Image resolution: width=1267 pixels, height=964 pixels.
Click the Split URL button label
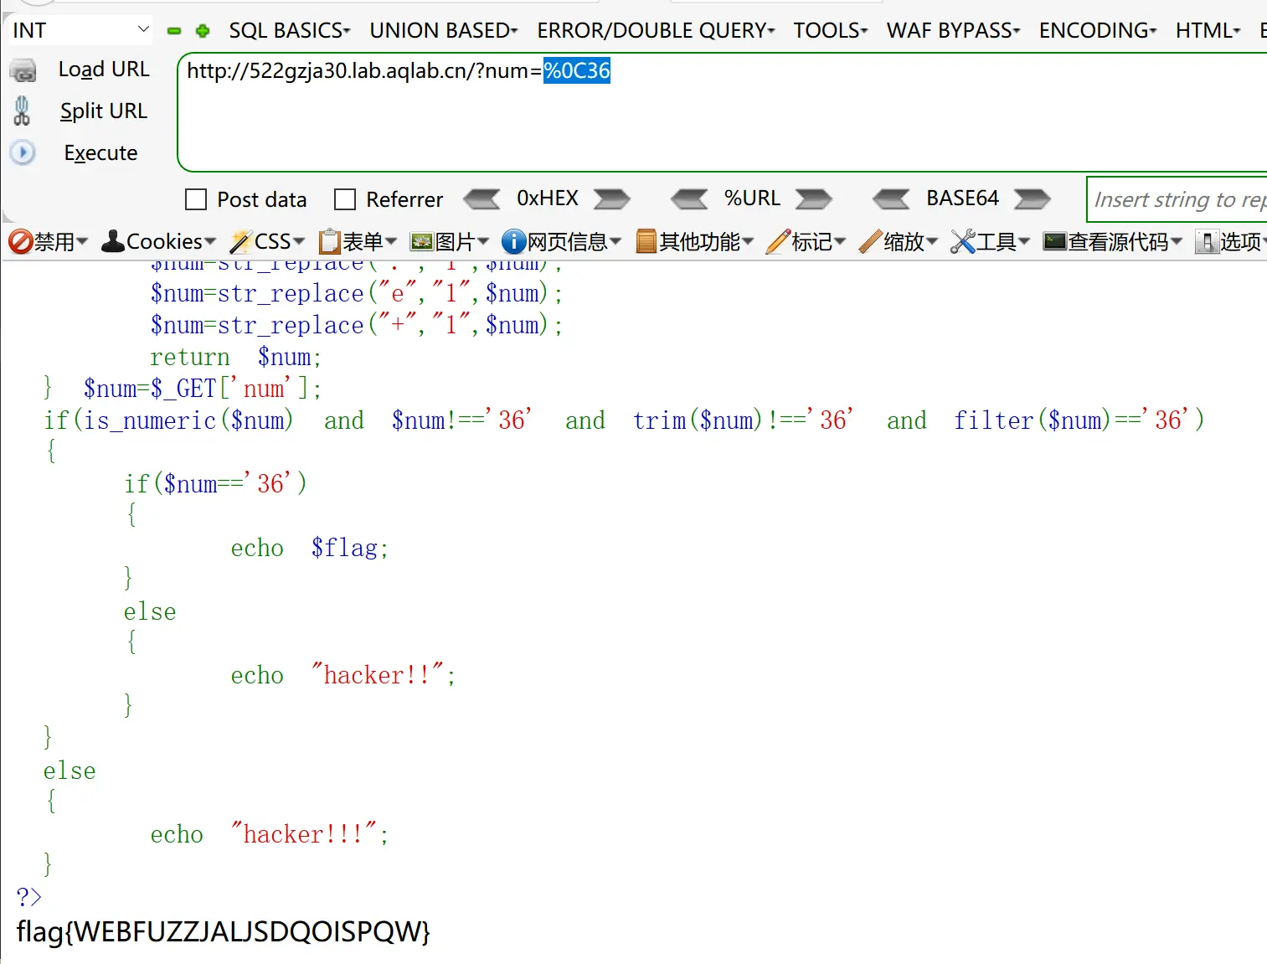coord(103,111)
